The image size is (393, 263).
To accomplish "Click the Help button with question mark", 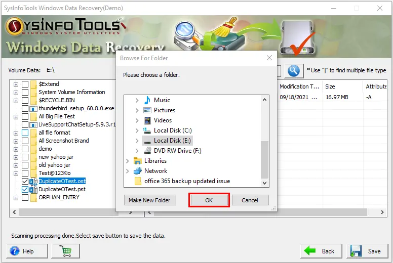I will (27, 251).
